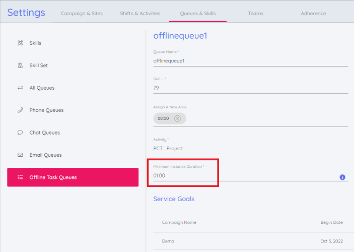Image resolution: width=354 pixels, height=252 pixels.
Task: Click the Skill Set icon in sidebar
Action: (20, 66)
